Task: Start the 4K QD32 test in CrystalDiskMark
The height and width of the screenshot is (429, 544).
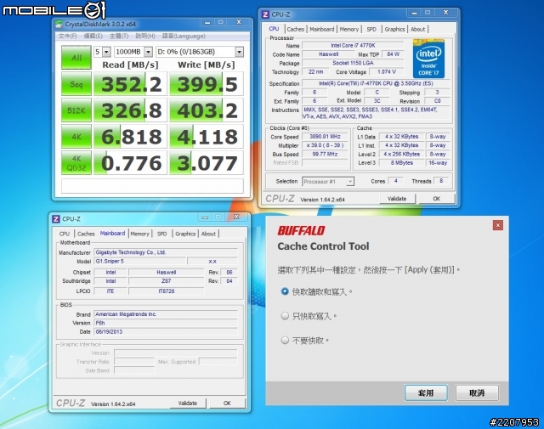Action: pos(76,163)
